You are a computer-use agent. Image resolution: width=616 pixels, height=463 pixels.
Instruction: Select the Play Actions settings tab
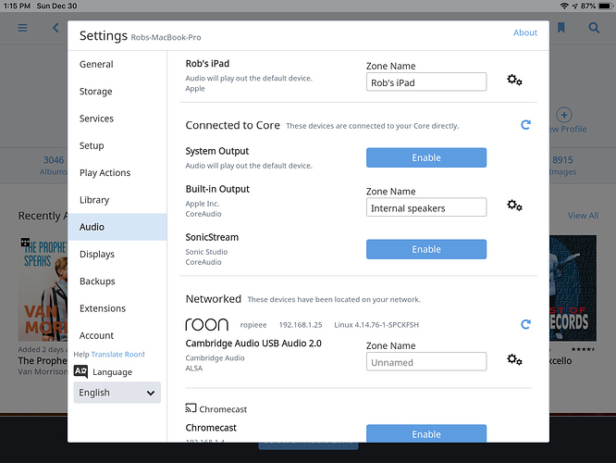click(x=117, y=172)
